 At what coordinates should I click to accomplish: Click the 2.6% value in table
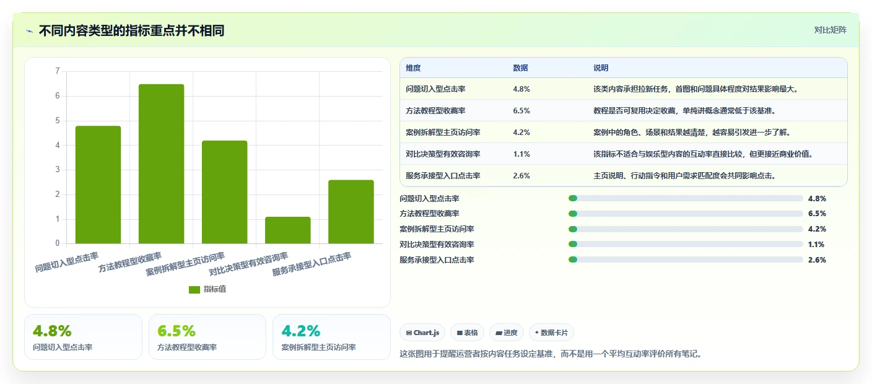tap(521, 176)
